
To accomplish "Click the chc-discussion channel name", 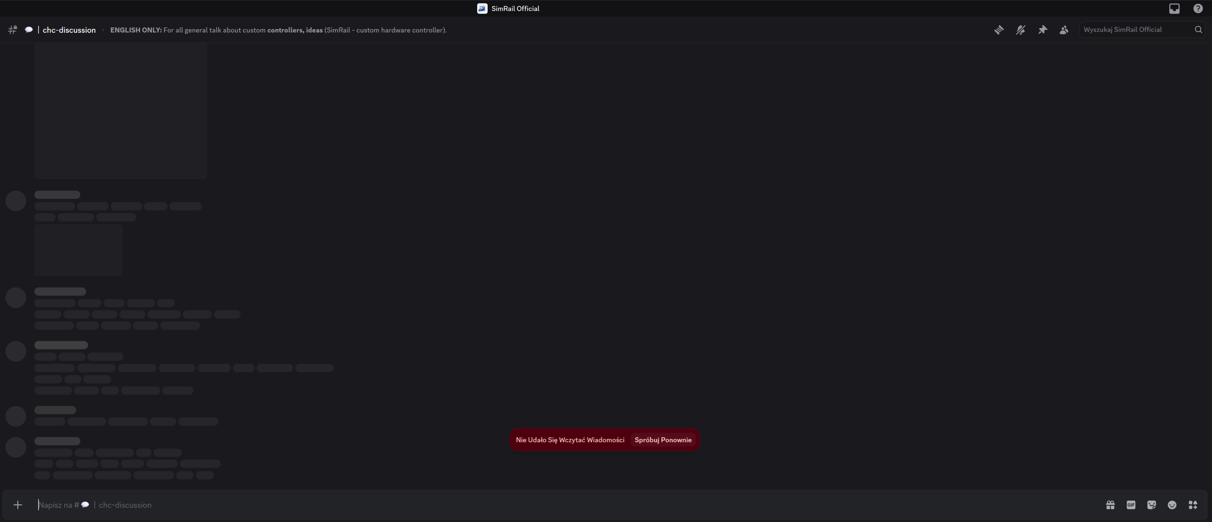I will [x=69, y=30].
